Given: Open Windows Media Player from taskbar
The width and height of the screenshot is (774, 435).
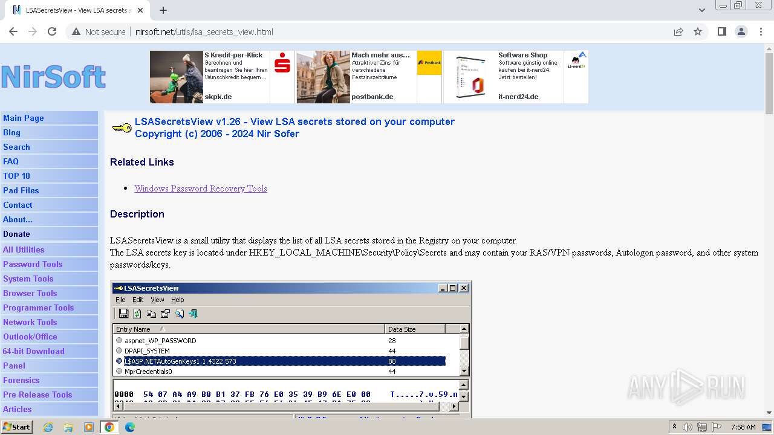Looking at the screenshot, I should (89, 427).
